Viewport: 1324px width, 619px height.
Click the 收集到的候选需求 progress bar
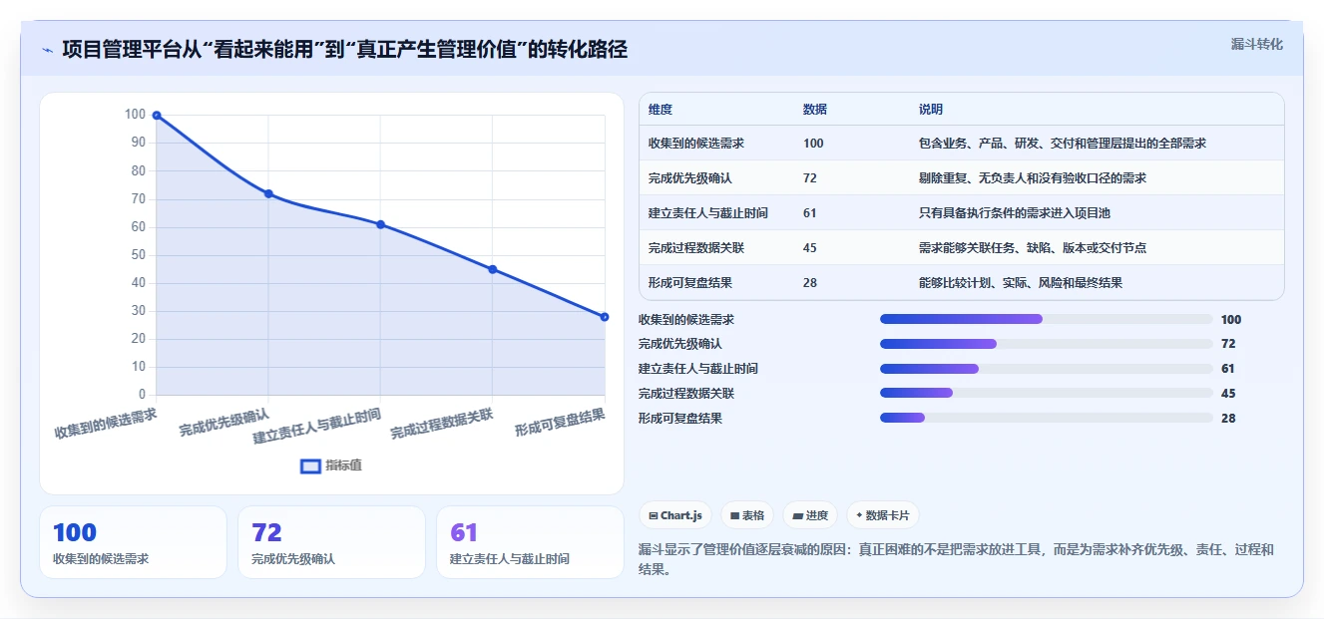1047,319
